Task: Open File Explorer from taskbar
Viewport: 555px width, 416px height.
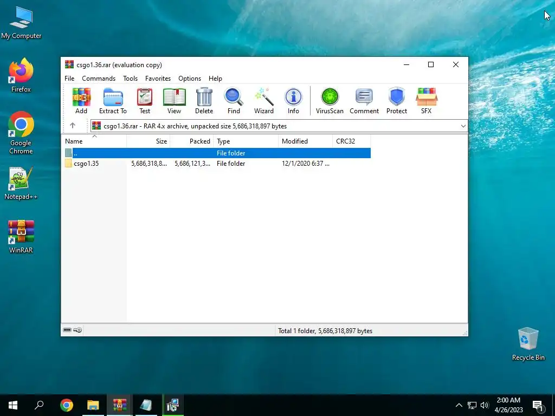Action: coord(93,405)
